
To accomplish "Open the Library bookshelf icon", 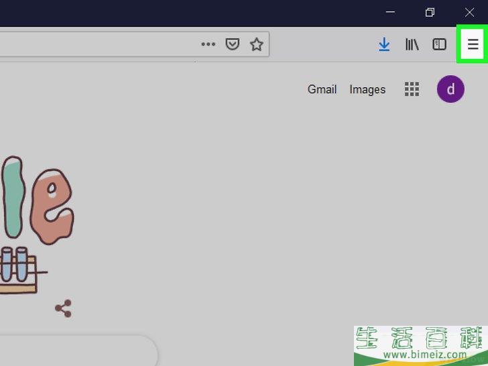I will [x=412, y=44].
